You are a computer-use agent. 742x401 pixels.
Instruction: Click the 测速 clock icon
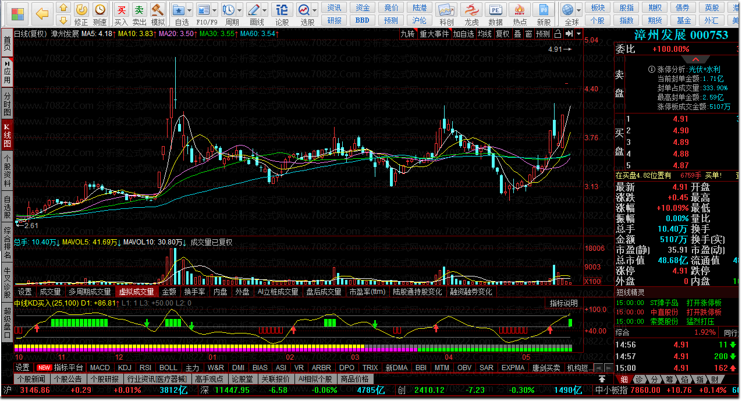[x=100, y=10]
